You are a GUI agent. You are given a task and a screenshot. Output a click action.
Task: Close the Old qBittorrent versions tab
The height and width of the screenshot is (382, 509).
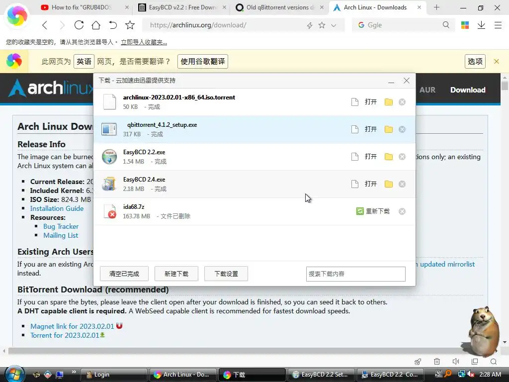322,7
